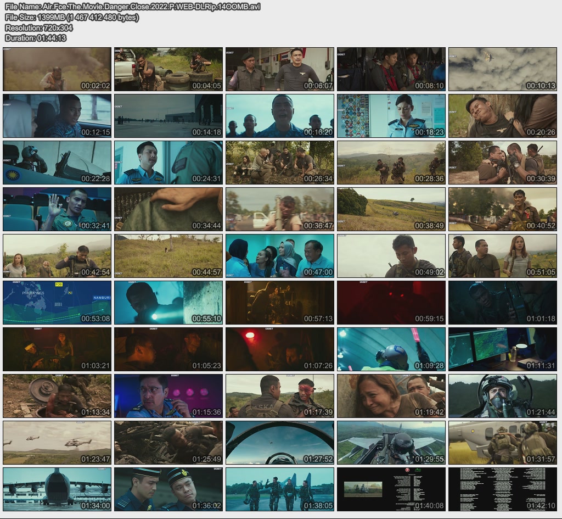Click the fighter pilot frame at 01:21:44

[x=503, y=396]
